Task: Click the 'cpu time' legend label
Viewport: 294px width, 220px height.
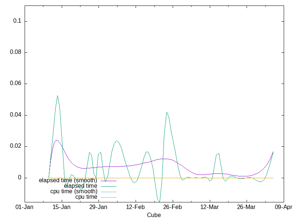Action: coord(86,197)
